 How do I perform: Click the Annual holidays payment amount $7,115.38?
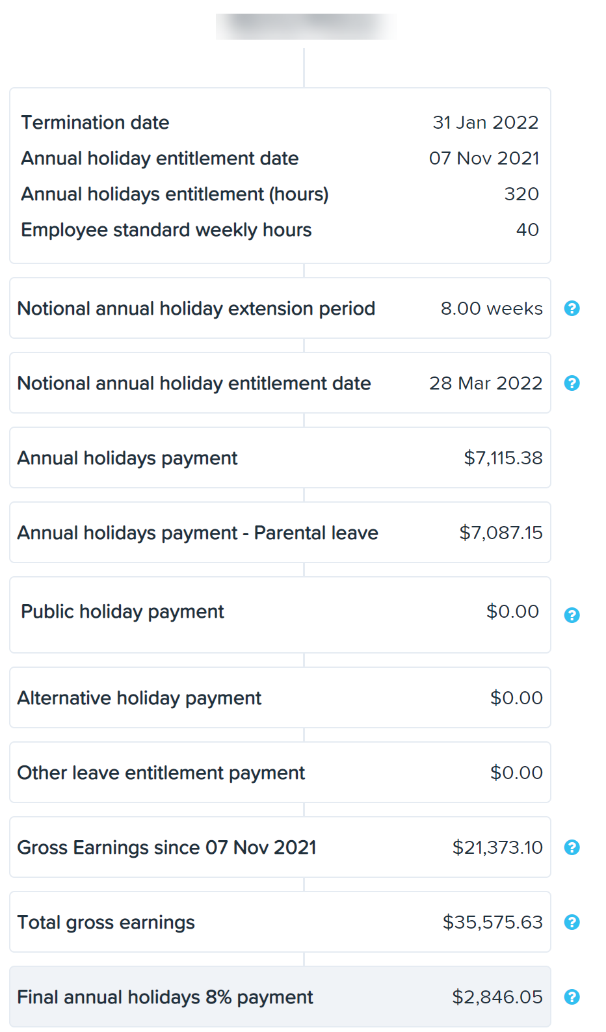coord(503,458)
